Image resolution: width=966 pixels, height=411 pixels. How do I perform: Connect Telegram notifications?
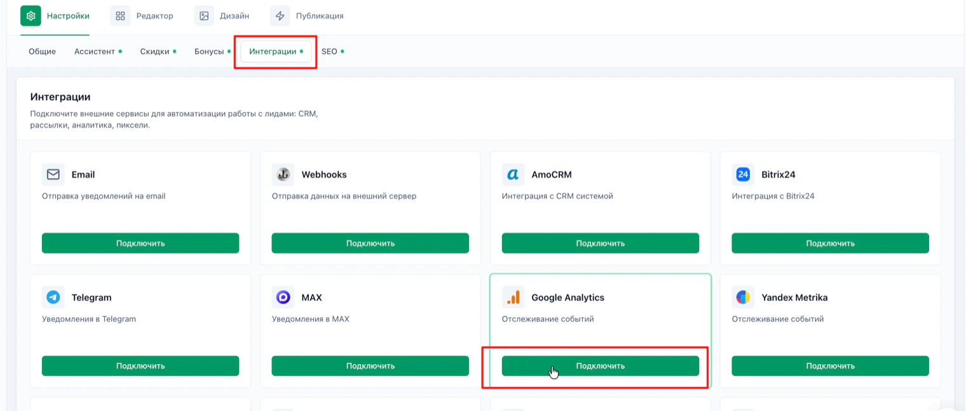140,366
